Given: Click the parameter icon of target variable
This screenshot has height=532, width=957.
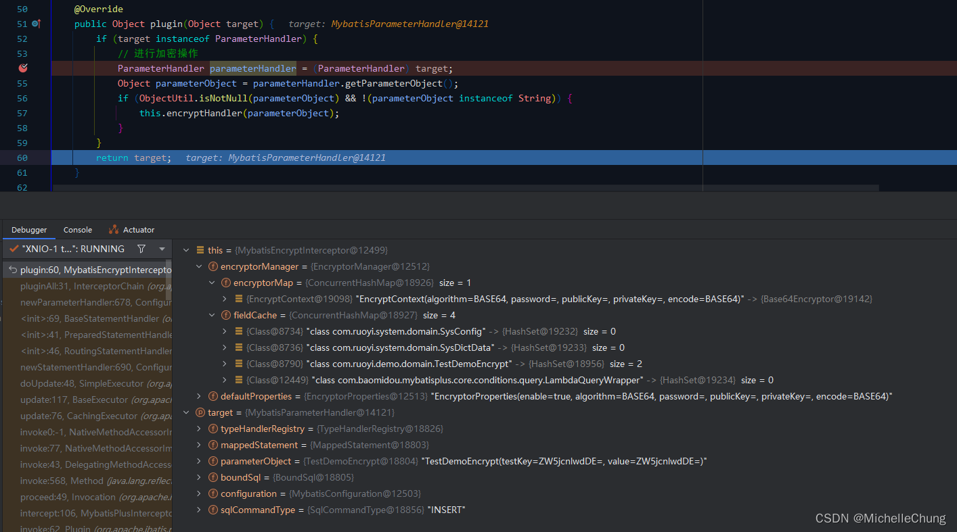Looking at the screenshot, I should point(200,412).
